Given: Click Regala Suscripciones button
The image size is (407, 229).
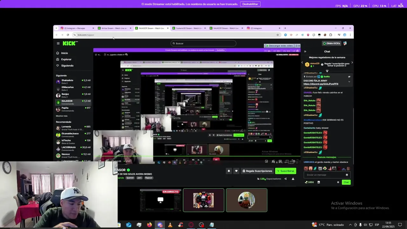Looking at the screenshot, I should [257, 171].
